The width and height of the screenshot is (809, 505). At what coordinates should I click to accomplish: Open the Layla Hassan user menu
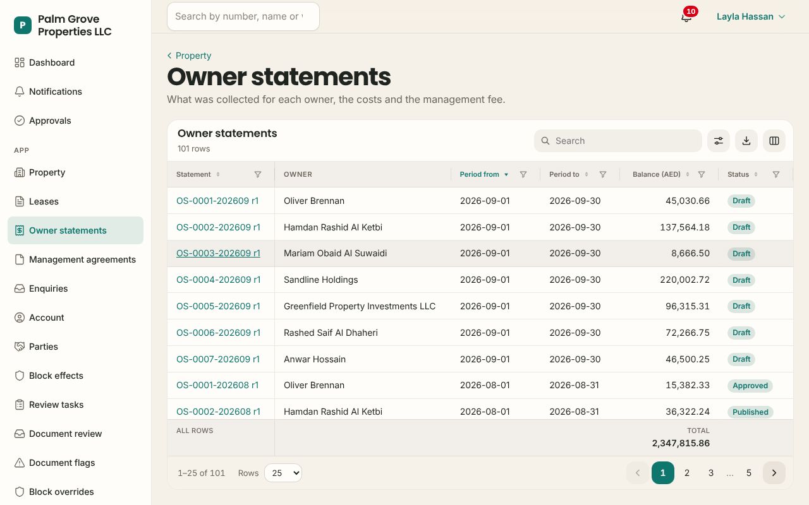(751, 16)
